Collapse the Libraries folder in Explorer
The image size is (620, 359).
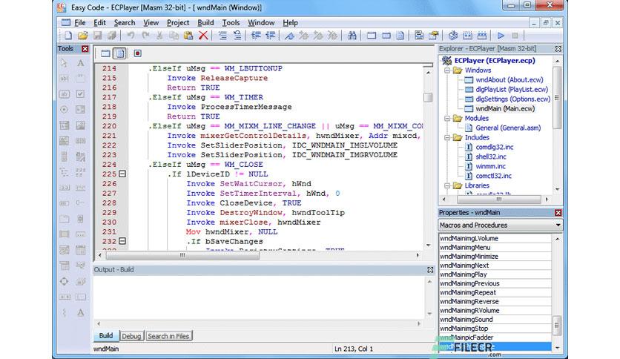click(447, 185)
